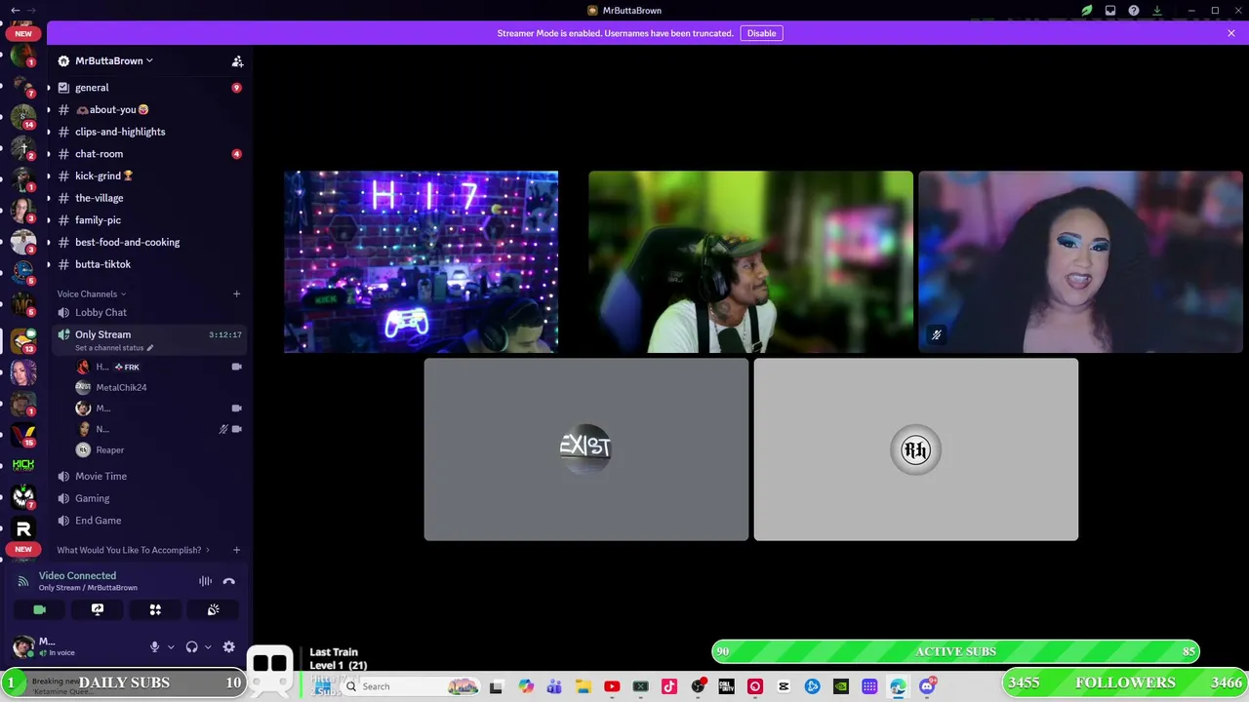The width and height of the screenshot is (1249, 702).
Task: Click the green leaf icon in title bar
Action: point(1086,11)
